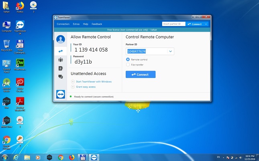Open the Chat sidebar icon
Viewport: 259px width, 161px height.
[61, 77]
